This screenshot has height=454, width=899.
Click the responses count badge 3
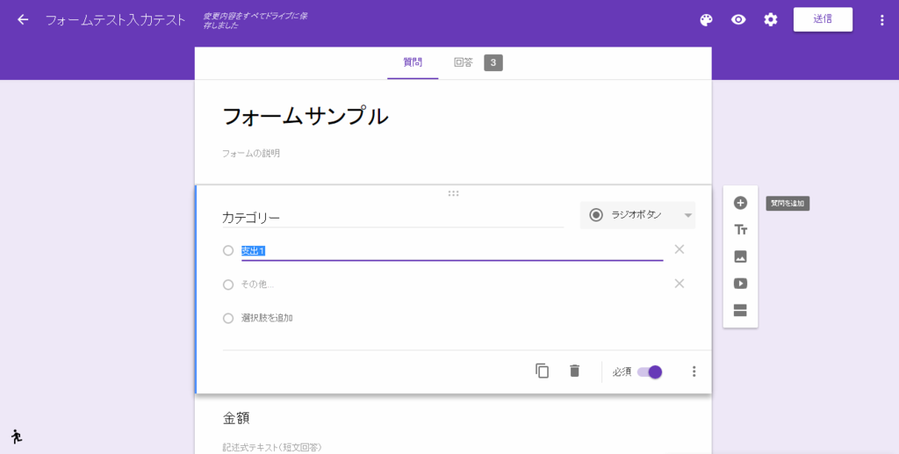coord(493,62)
